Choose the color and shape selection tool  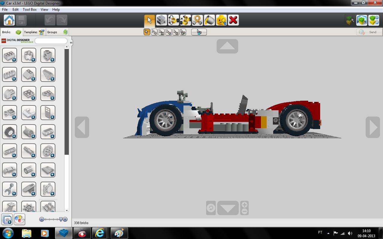(x=183, y=32)
